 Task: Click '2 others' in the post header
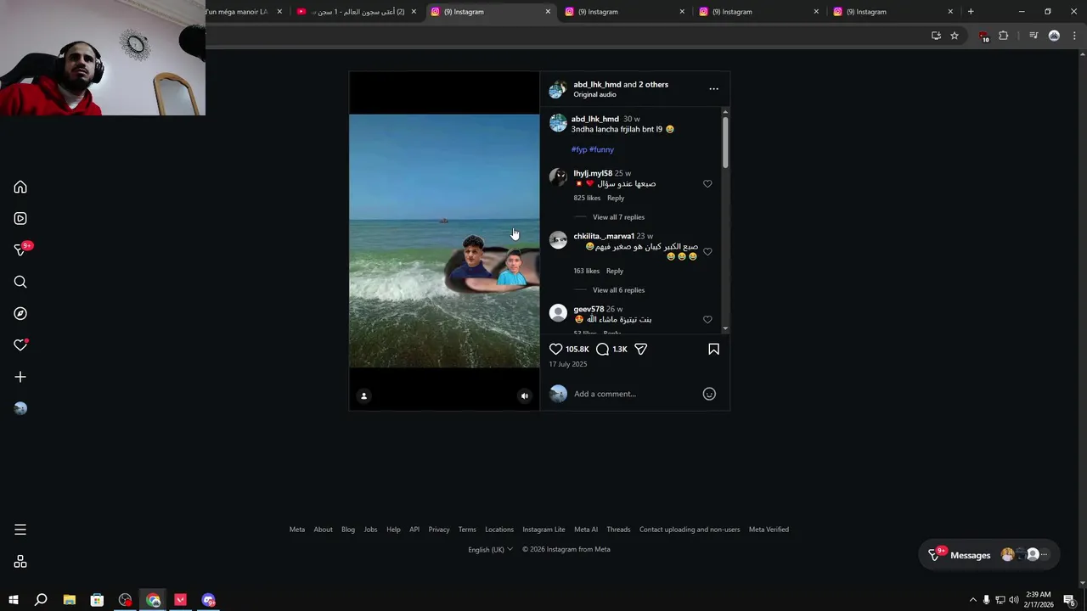coord(653,84)
